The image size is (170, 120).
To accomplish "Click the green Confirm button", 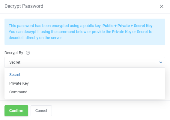I will pos(16,111).
